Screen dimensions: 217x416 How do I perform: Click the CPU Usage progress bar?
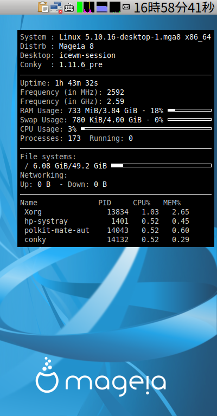[x=146, y=129]
